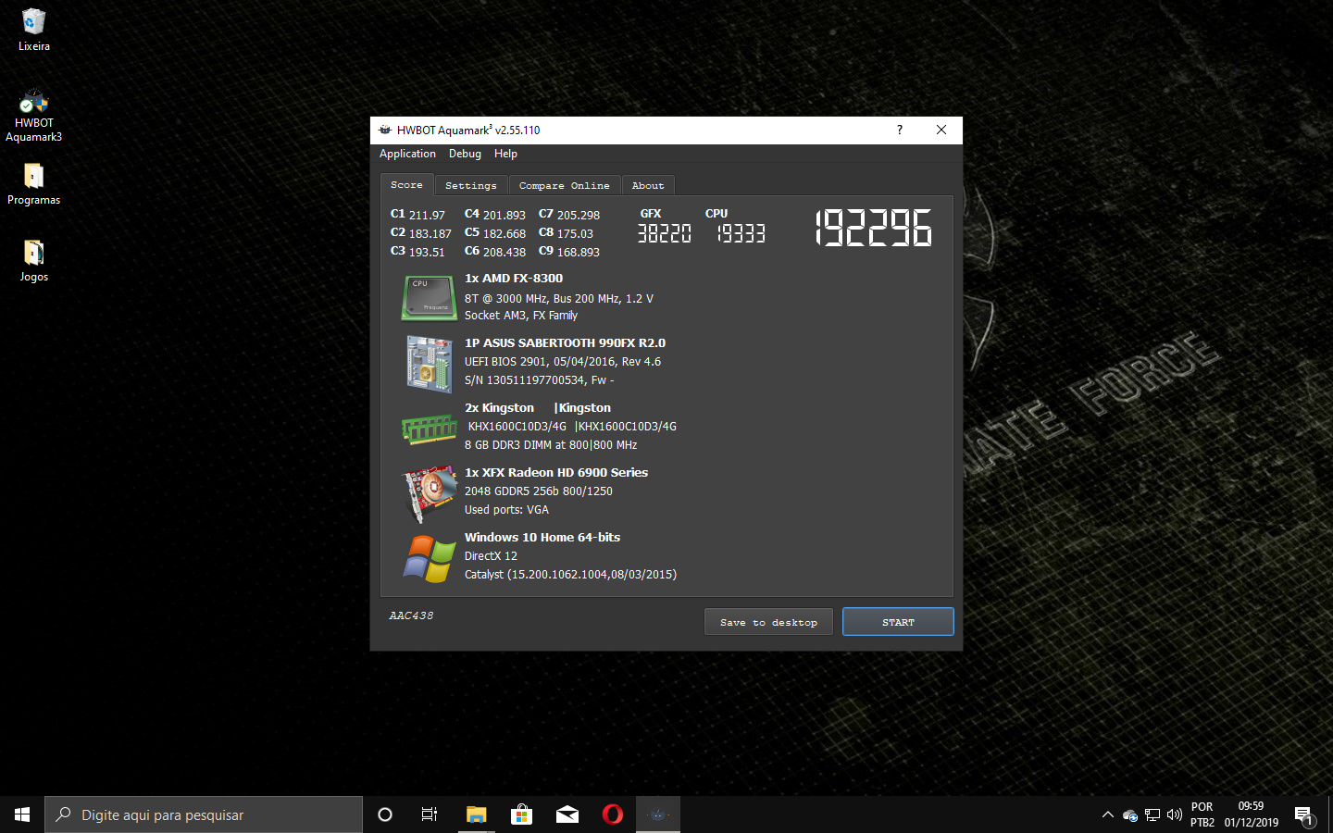Click the Windows search box
Viewport: 1333px width, 833px height.
[x=204, y=814]
